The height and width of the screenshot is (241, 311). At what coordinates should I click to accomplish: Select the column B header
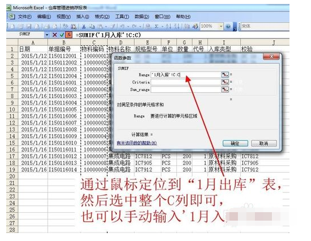tap(64, 42)
